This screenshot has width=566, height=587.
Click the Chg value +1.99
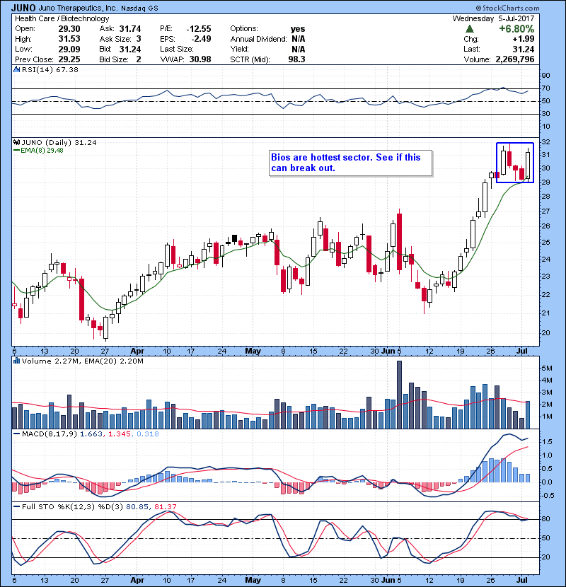tap(524, 39)
